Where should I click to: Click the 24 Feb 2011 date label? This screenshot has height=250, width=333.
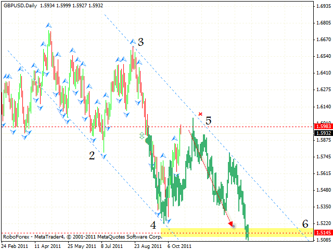coord(15,246)
